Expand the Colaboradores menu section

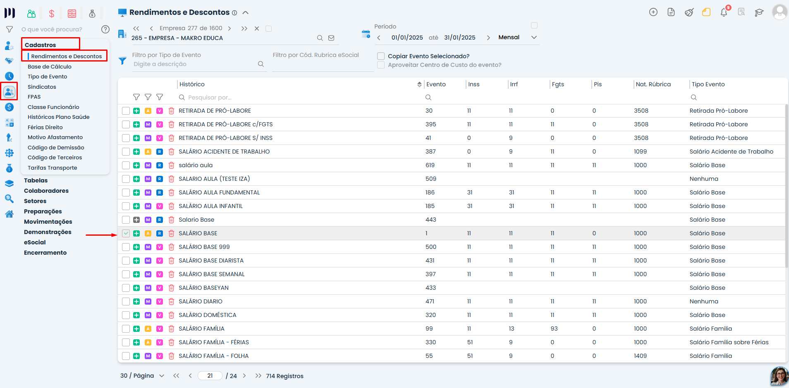(46, 191)
